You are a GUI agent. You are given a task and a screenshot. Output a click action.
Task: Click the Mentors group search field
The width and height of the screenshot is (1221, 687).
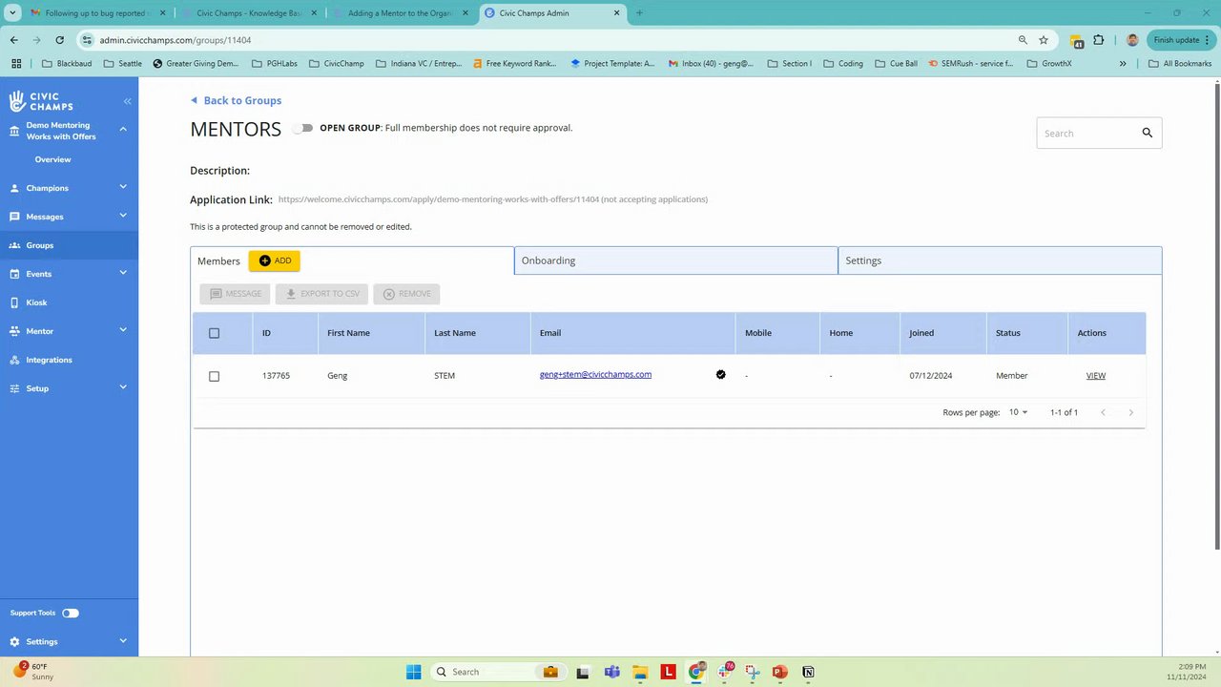point(1099,133)
